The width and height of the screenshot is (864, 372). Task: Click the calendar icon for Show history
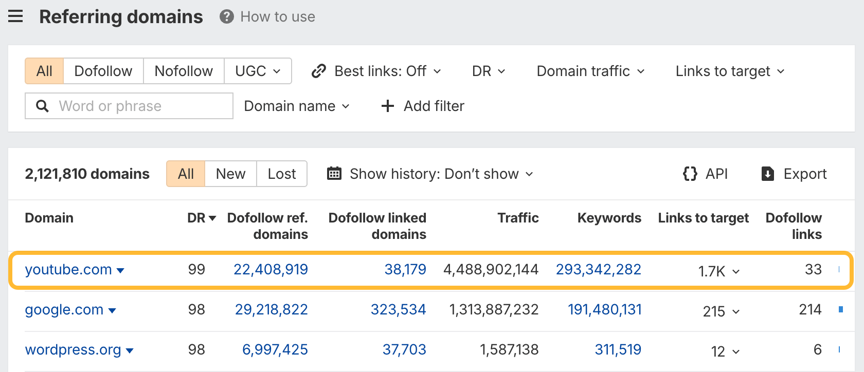334,174
